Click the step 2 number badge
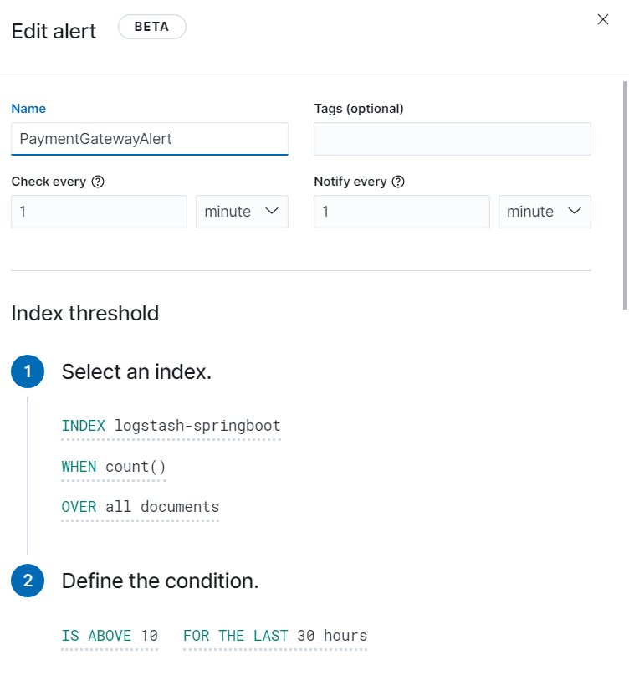Image resolution: width=629 pixels, height=691 pixels. pyautogui.click(x=28, y=581)
